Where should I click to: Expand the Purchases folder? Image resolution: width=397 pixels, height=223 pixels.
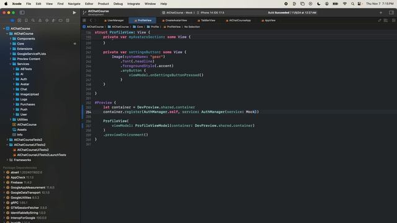(x=14, y=105)
